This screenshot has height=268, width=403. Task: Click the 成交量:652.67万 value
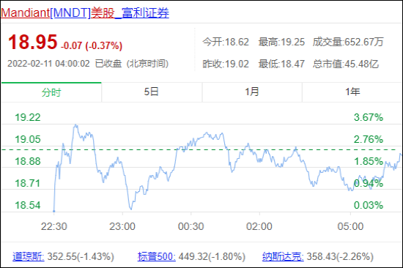(348, 42)
